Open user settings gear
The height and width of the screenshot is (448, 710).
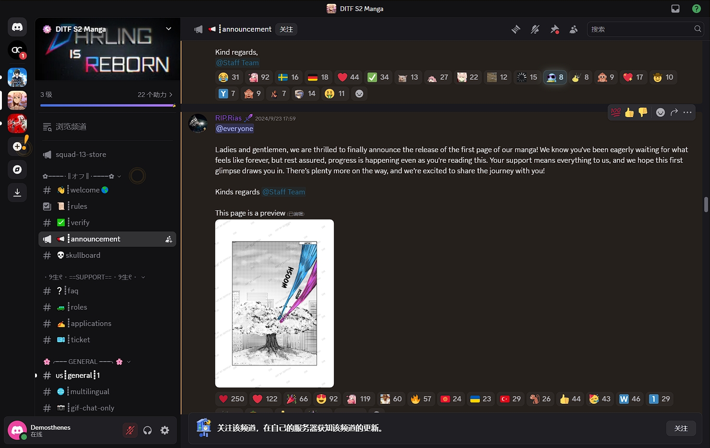pos(165,430)
